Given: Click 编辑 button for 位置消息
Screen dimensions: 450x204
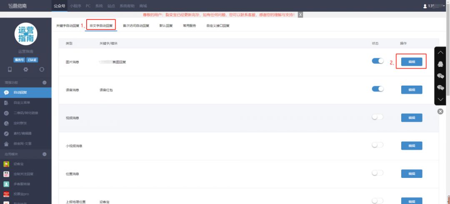Looking at the screenshot, I should pos(412,174).
